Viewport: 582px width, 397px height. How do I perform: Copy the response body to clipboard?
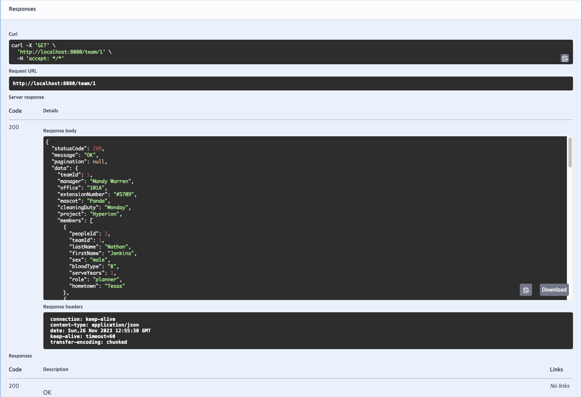(526, 290)
